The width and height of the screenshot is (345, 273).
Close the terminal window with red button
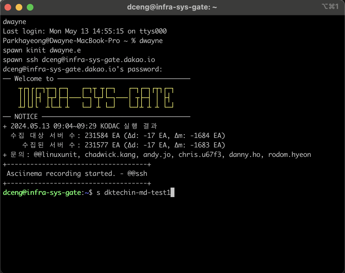[8, 7]
